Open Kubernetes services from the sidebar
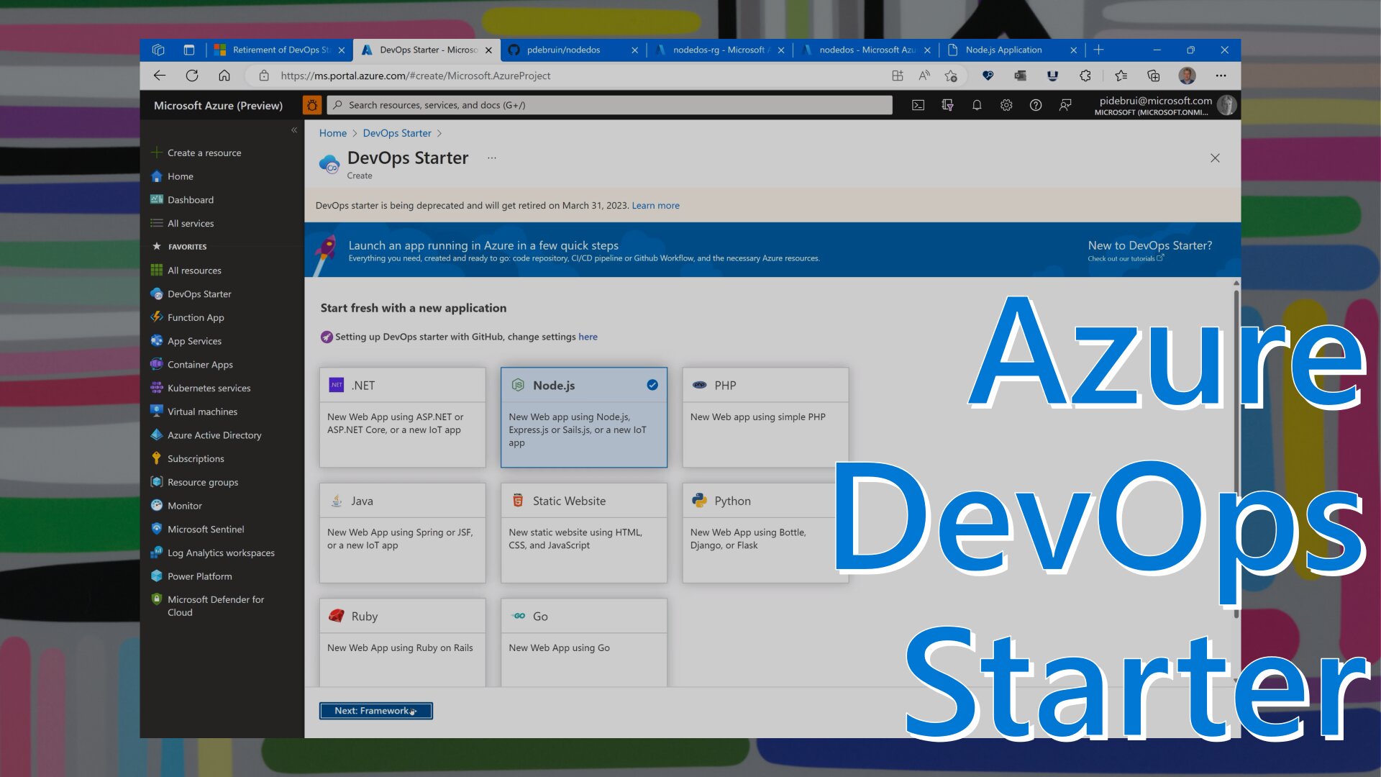1381x777 pixels. click(209, 388)
